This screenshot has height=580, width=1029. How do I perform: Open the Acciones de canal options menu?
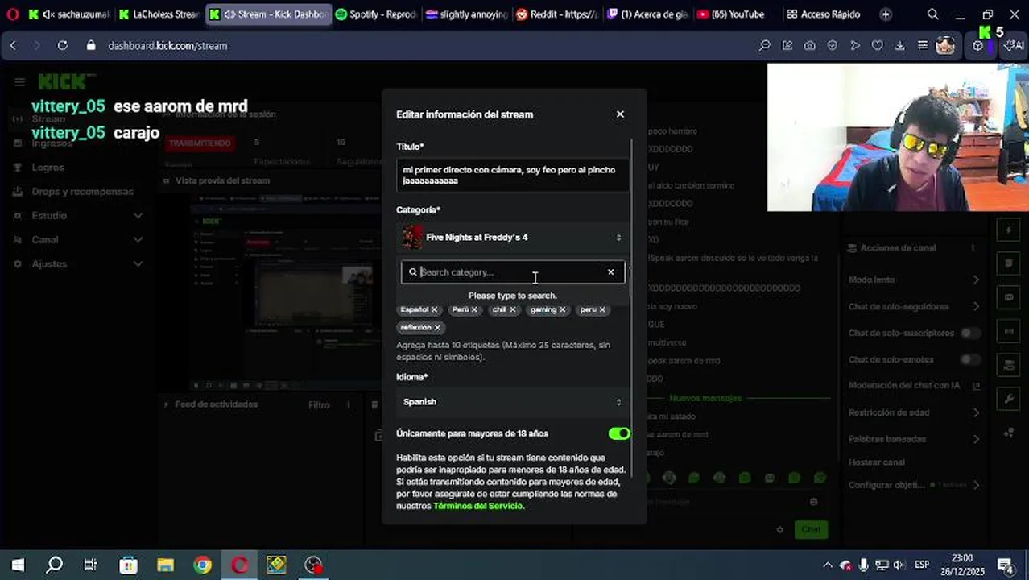click(x=973, y=248)
